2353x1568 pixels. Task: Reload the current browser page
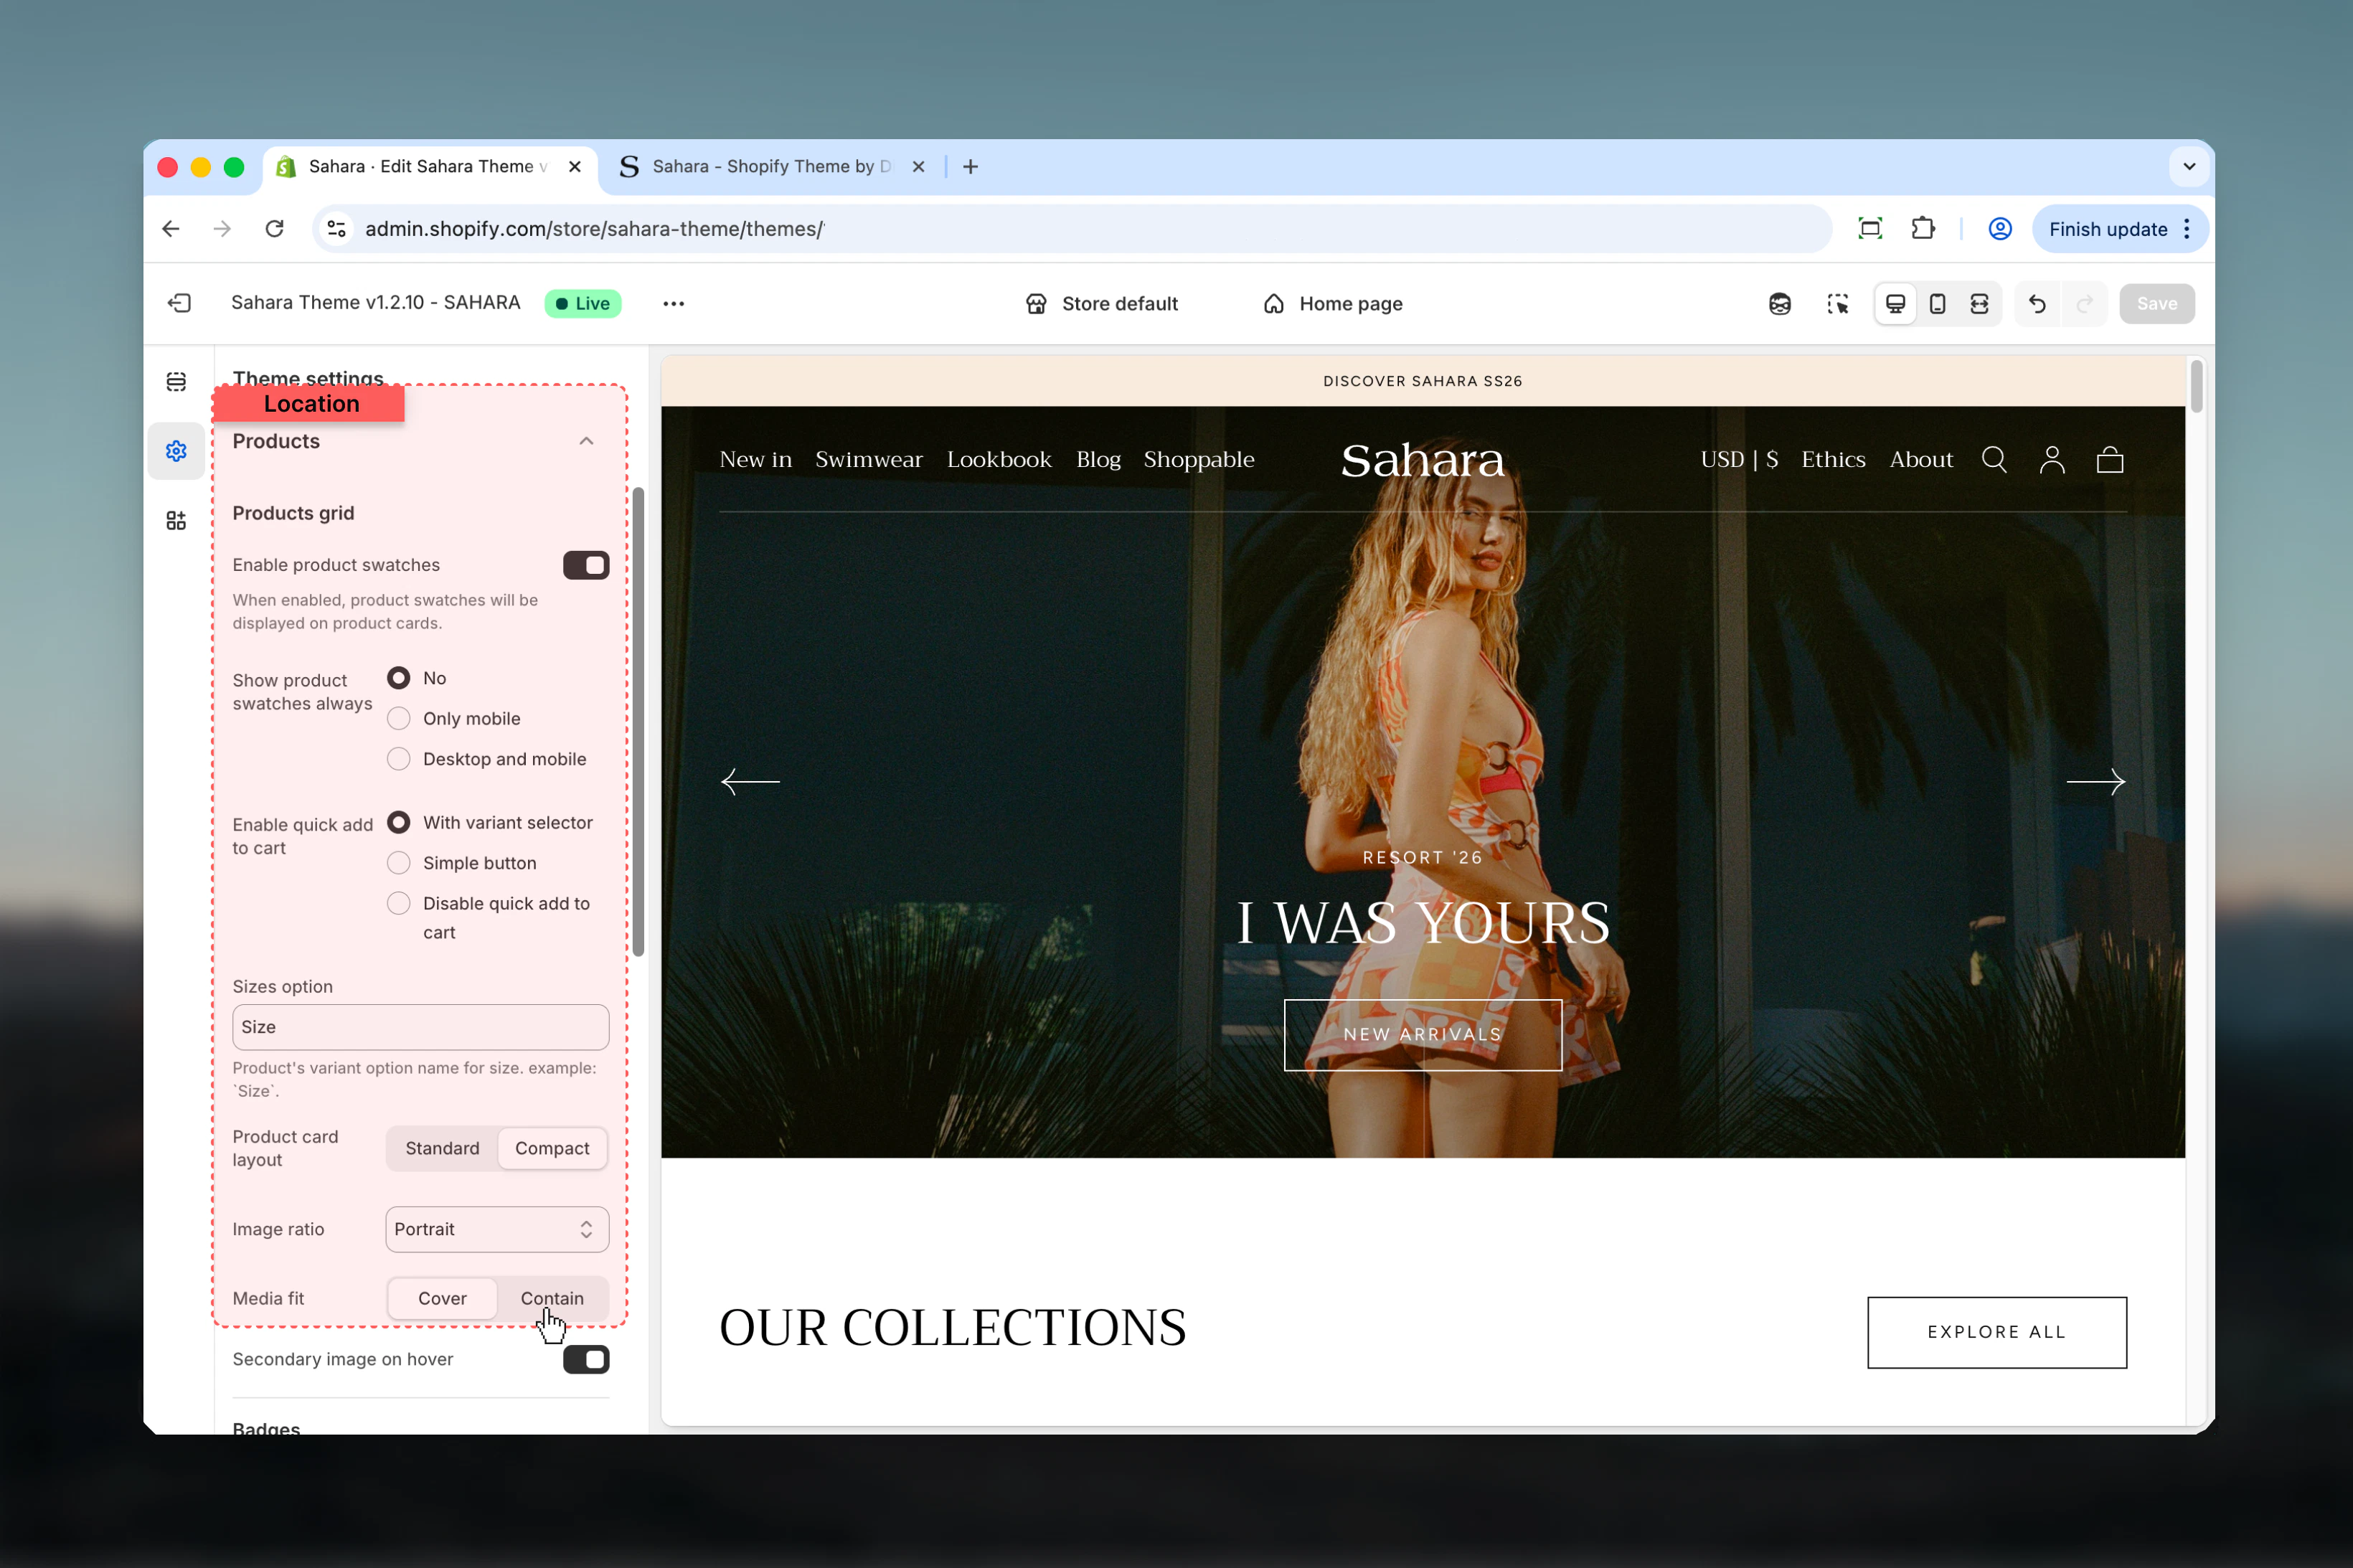click(x=274, y=229)
